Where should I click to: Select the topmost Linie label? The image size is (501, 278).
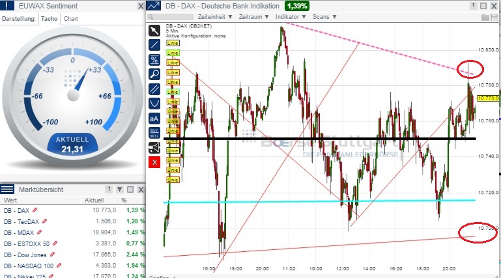click(x=173, y=43)
